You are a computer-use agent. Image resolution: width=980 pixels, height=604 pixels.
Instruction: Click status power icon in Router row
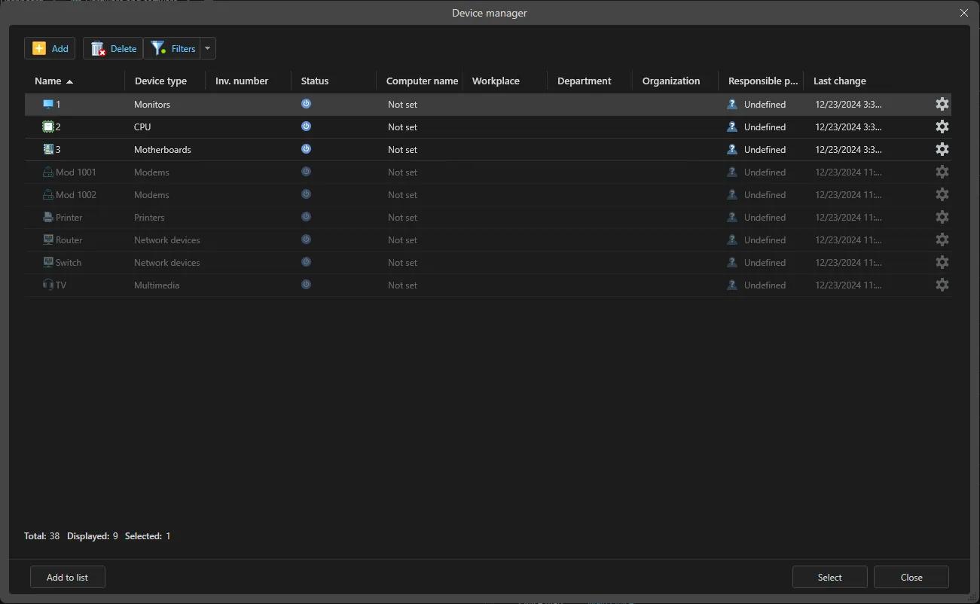[x=306, y=239]
